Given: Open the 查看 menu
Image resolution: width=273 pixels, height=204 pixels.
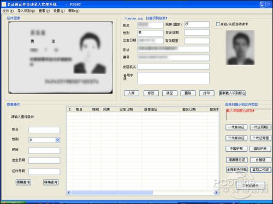Looking at the screenshot, I should click(44, 11).
